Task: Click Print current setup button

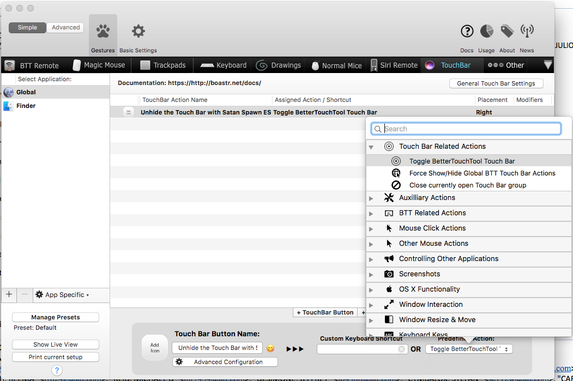Action: click(56, 357)
